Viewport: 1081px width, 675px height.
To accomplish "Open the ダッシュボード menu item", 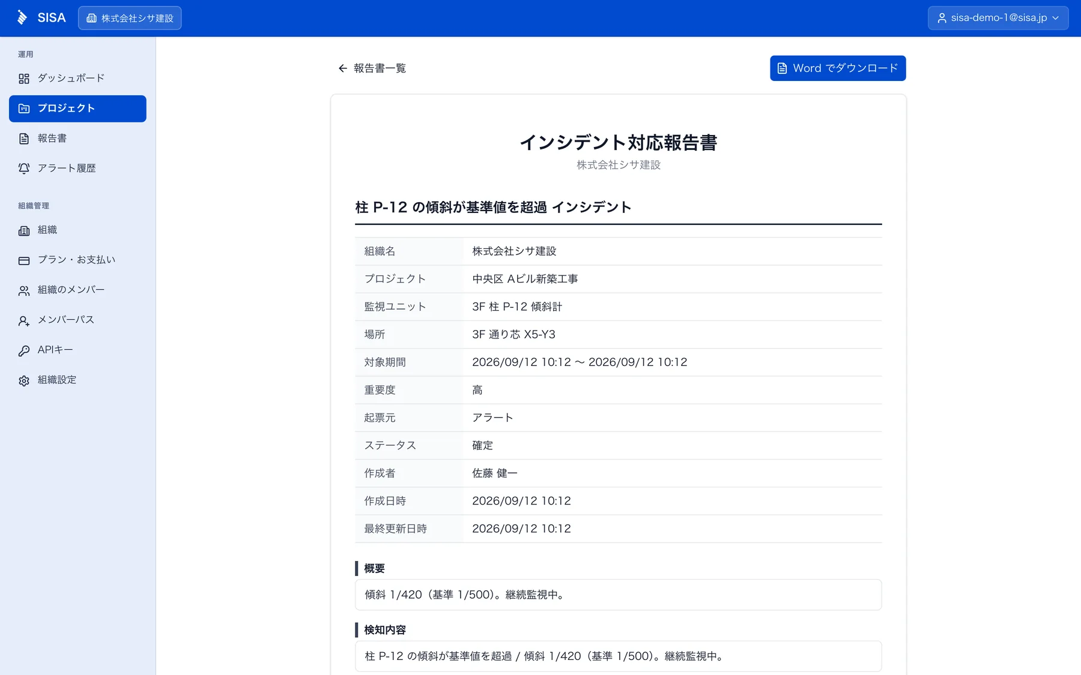I will [x=77, y=79].
